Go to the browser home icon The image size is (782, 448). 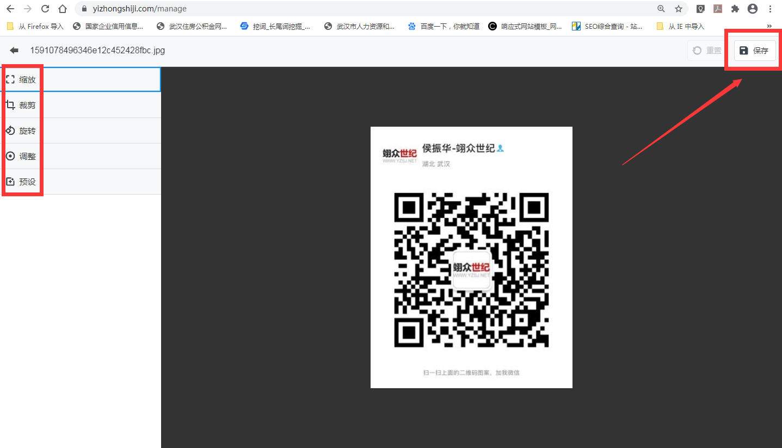point(63,9)
